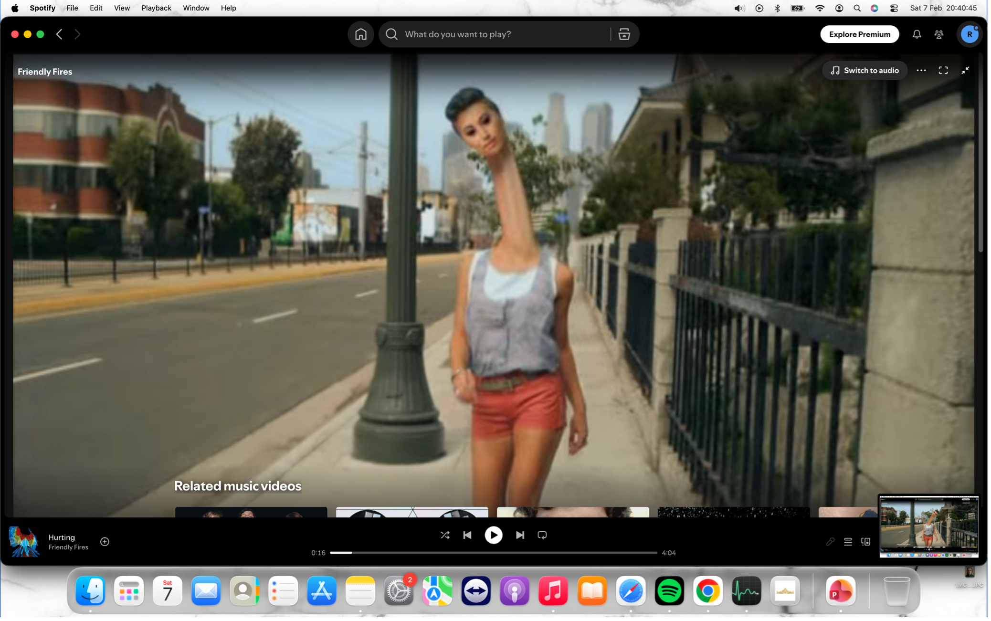Viewport: 991px width, 621px height.
Task: Click Explore Premium button
Action: point(859,34)
